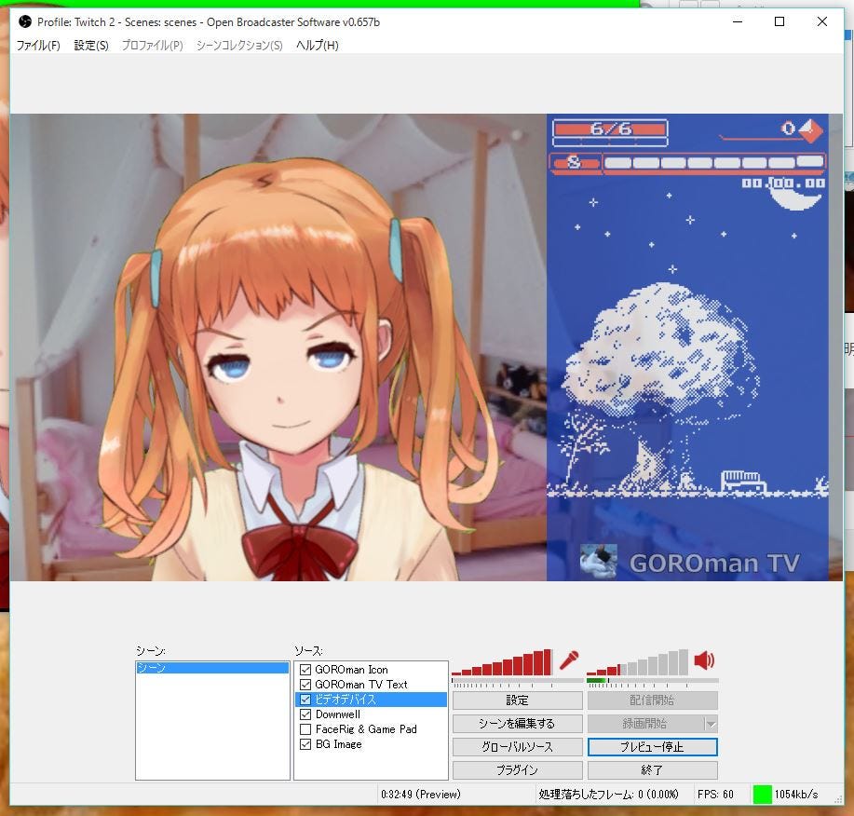Click the 配信開始 button
This screenshot has width=854, height=816.
(653, 700)
